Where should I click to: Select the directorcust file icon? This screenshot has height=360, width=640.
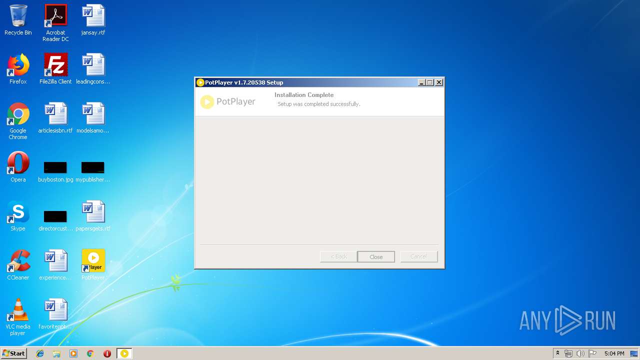(x=55, y=220)
